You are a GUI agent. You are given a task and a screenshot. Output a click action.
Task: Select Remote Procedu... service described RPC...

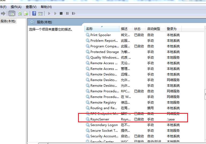click(x=133, y=91)
